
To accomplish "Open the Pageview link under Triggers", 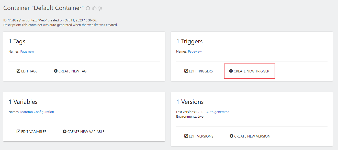I will pyautogui.click(x=195, y=51).
